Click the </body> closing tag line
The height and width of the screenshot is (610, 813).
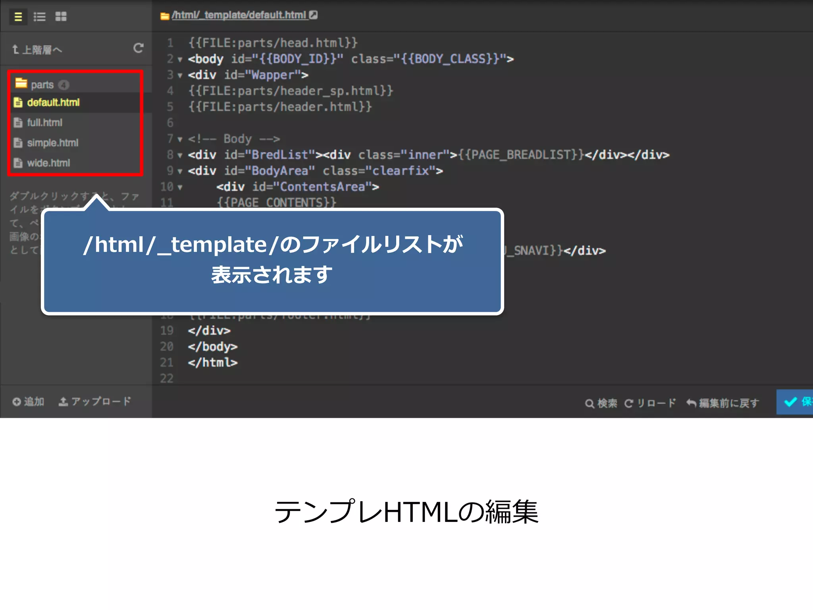pos(213,347)
